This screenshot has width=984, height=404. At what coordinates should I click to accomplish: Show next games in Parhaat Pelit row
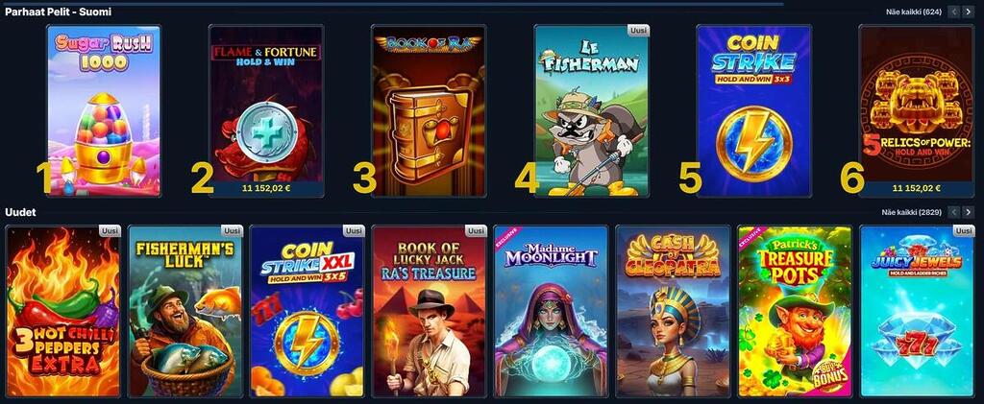968,12
